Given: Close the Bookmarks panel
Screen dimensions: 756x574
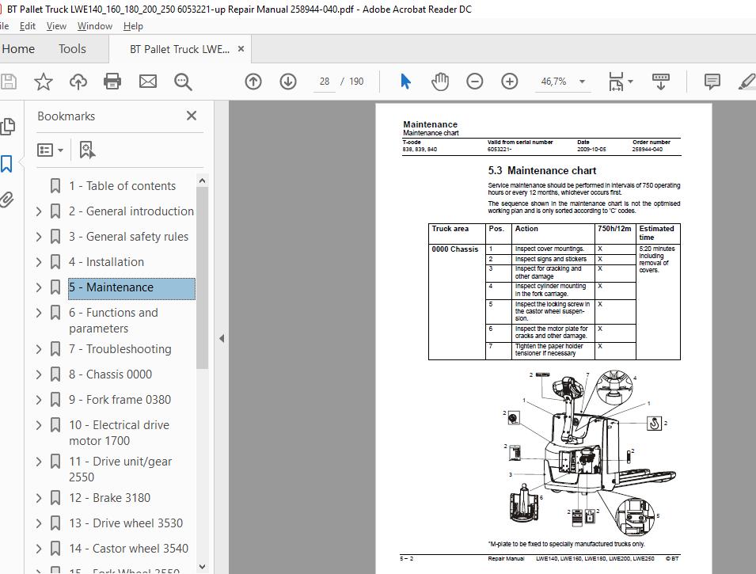Looking at the screenshot, I should [x=192, y=116].
